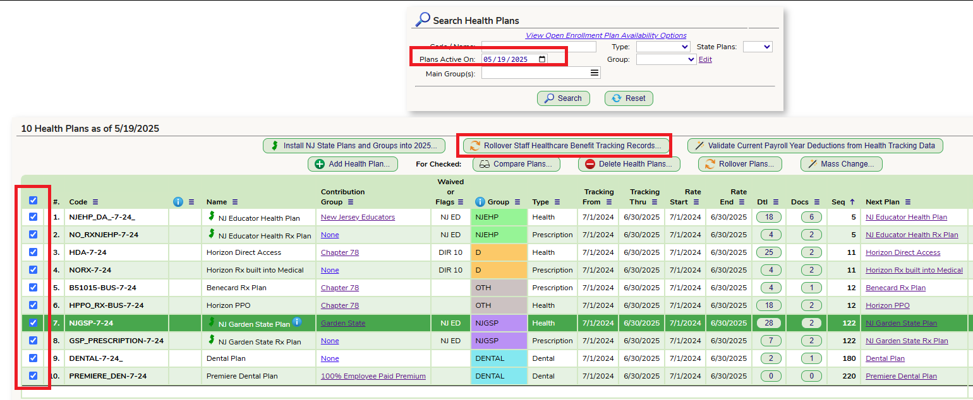Viewport: 973px width, 400px height.
Task: Click the Dtl count 28 for NJGSP-7-24
Action: [769, 323]
